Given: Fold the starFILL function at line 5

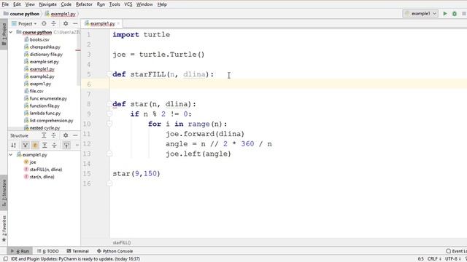Looking at the screenshot, I should tap(109, 74).
